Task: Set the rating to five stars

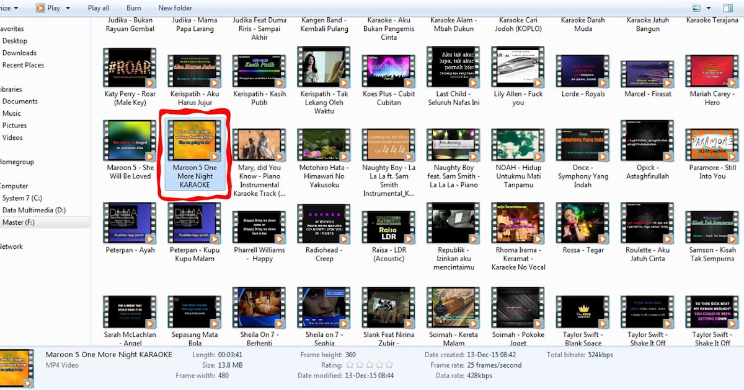Action: pyautogui.click(x=389, y=365)
